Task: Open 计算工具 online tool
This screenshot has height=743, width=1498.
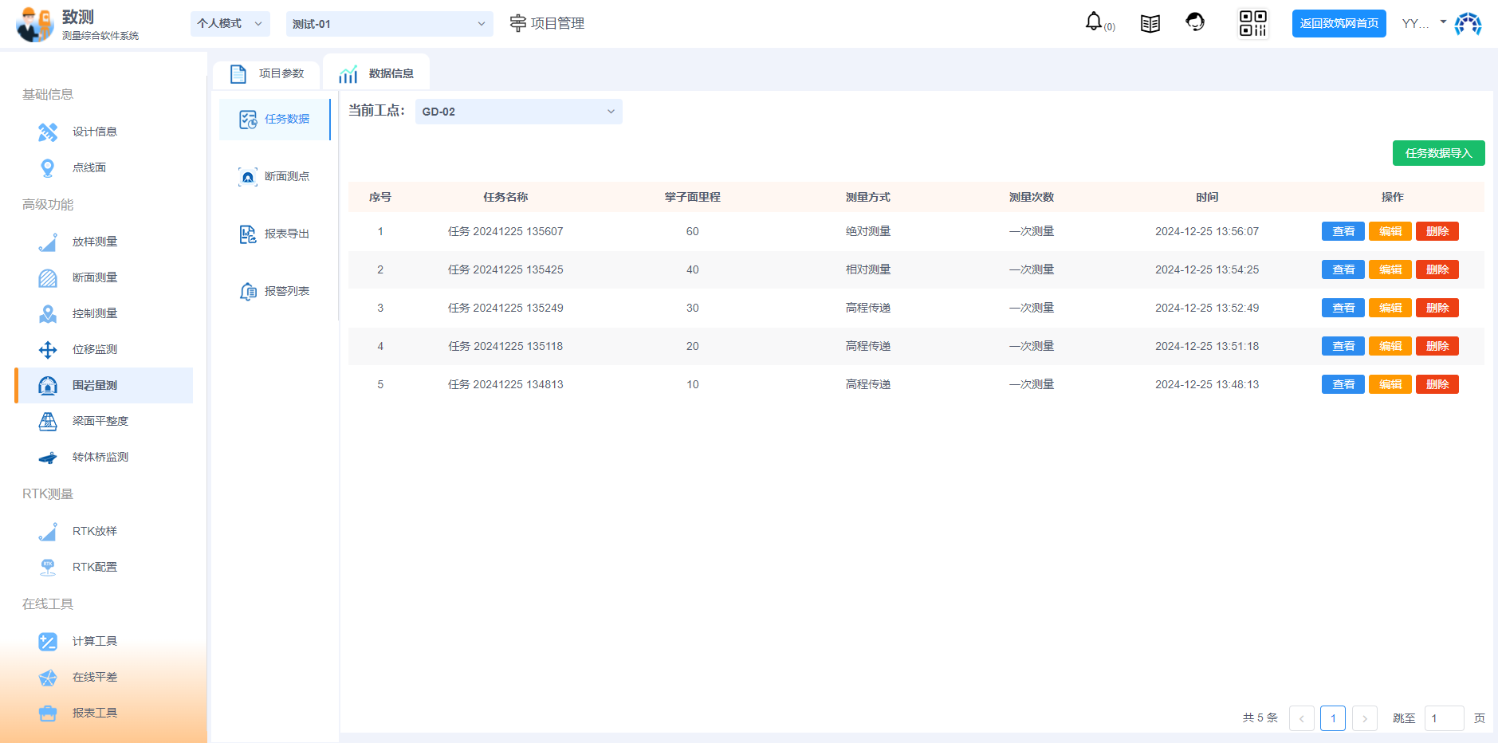Action: 94,641
